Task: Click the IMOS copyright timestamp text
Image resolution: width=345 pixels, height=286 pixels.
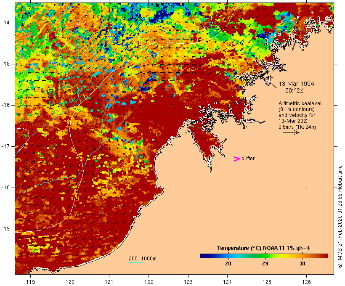Action: (340, 217)
